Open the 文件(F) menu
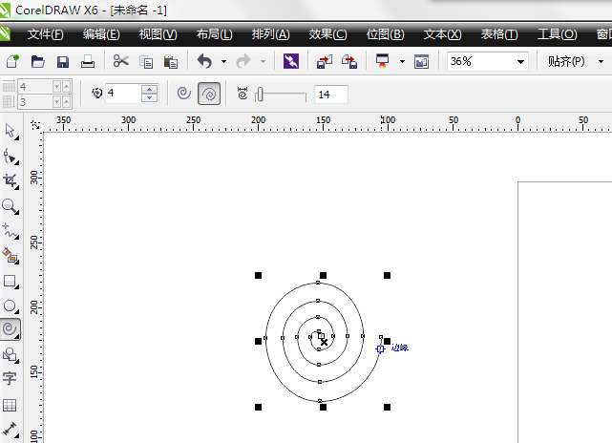Image resolution: width=612 pixels, height=443 pixels. (45, 34)
